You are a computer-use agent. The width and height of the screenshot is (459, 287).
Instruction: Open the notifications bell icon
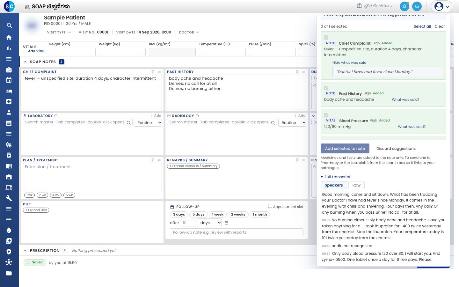[x=404, y=6]
